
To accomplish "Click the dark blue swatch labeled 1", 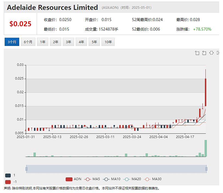I will click(x=8, y=176).
